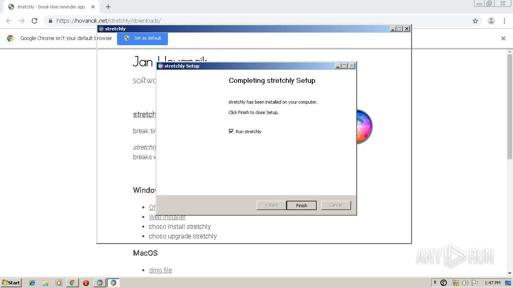Open Opera from the taskbar

coord(86,283)
